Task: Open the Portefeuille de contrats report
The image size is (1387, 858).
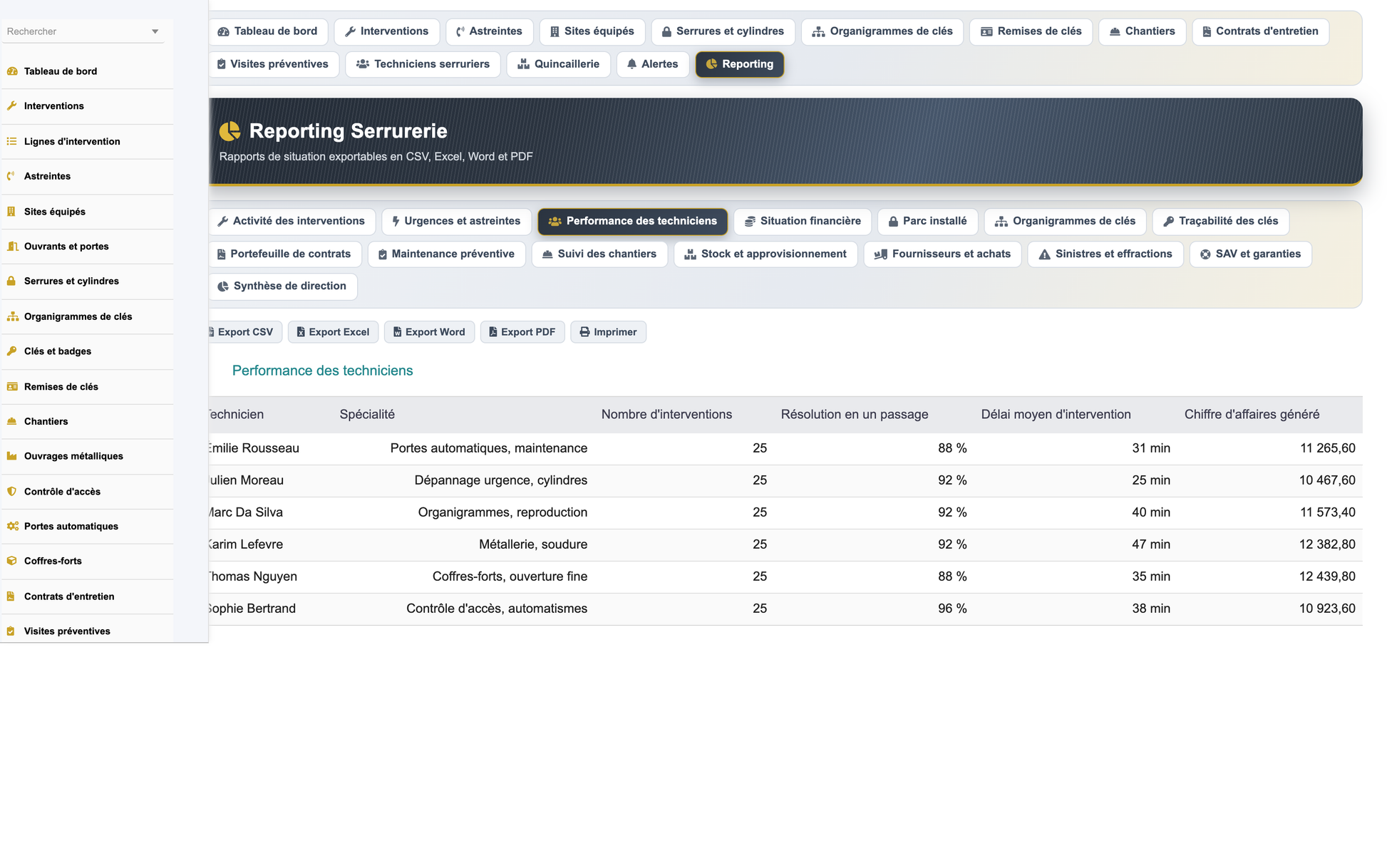Action: click(284, 254)
